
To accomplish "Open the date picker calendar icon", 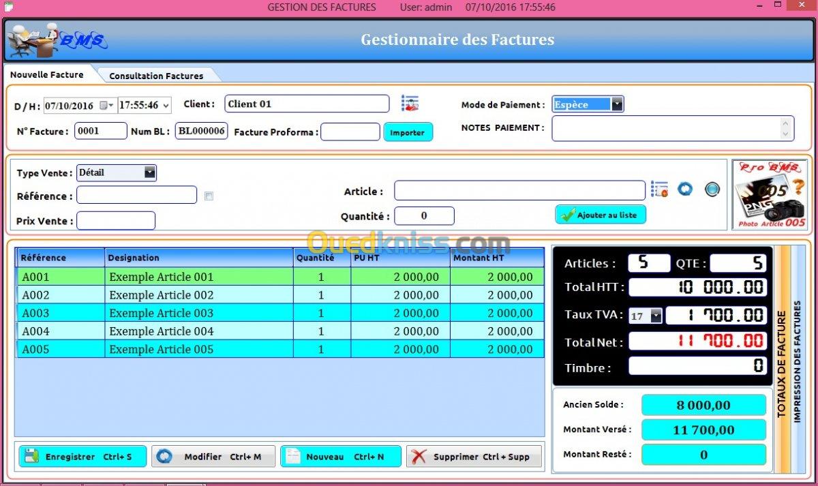I will 104,106.
